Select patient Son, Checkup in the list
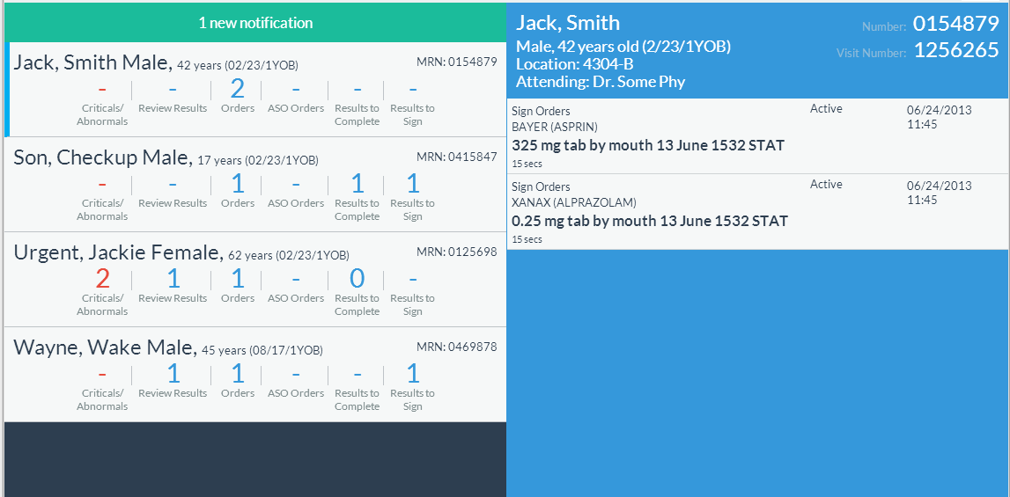Screen dimensions: 1010x497 (102, 157)
